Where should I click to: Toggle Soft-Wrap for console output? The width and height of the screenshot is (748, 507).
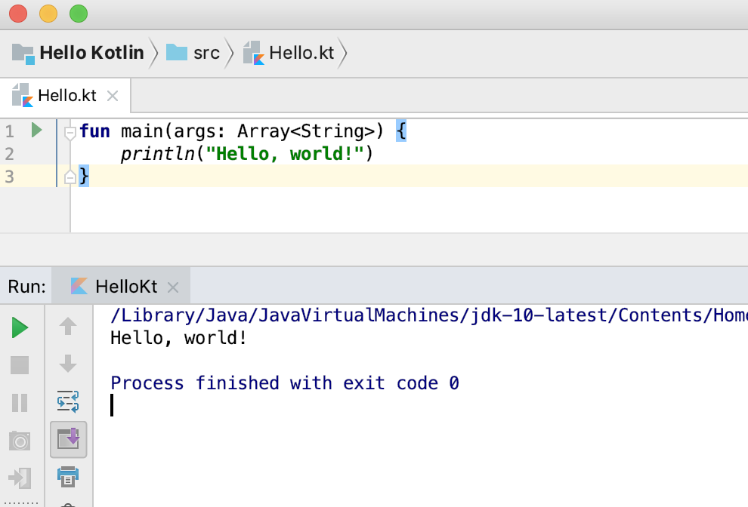click(68, 401)
